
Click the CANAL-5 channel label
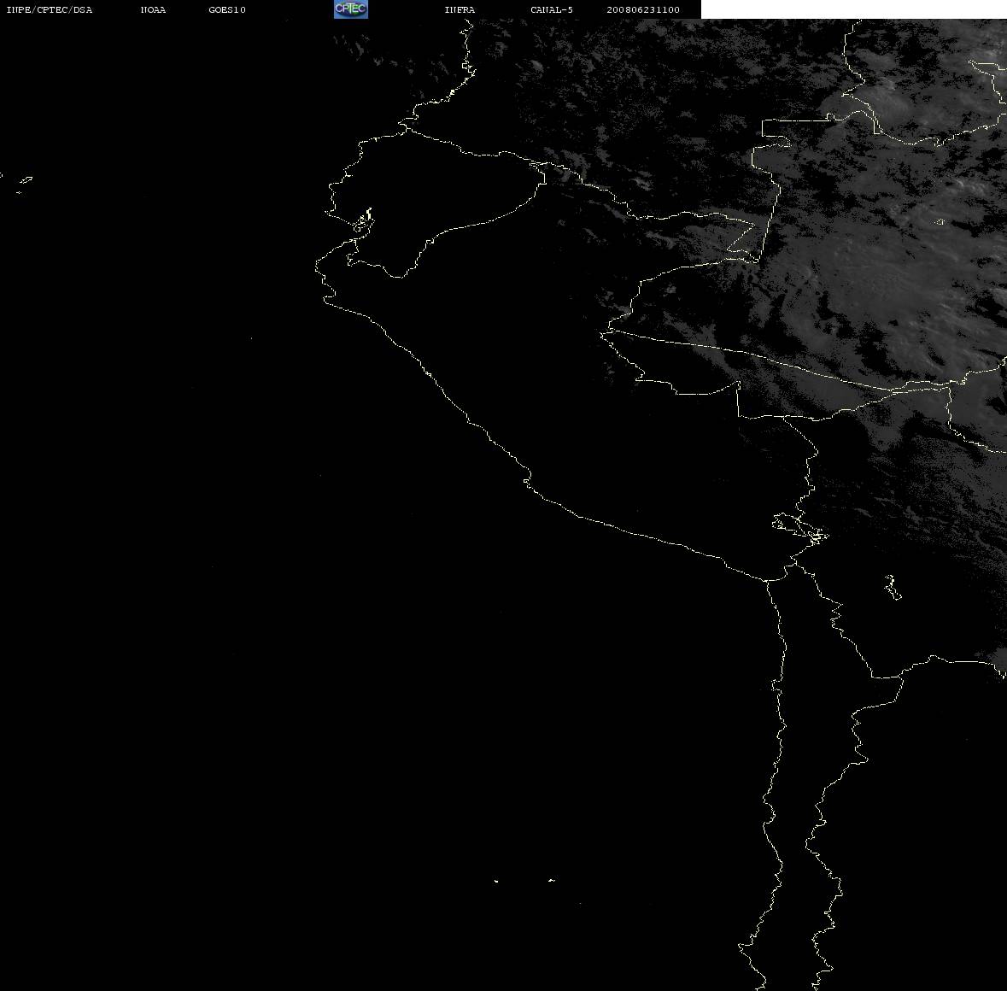552,9
